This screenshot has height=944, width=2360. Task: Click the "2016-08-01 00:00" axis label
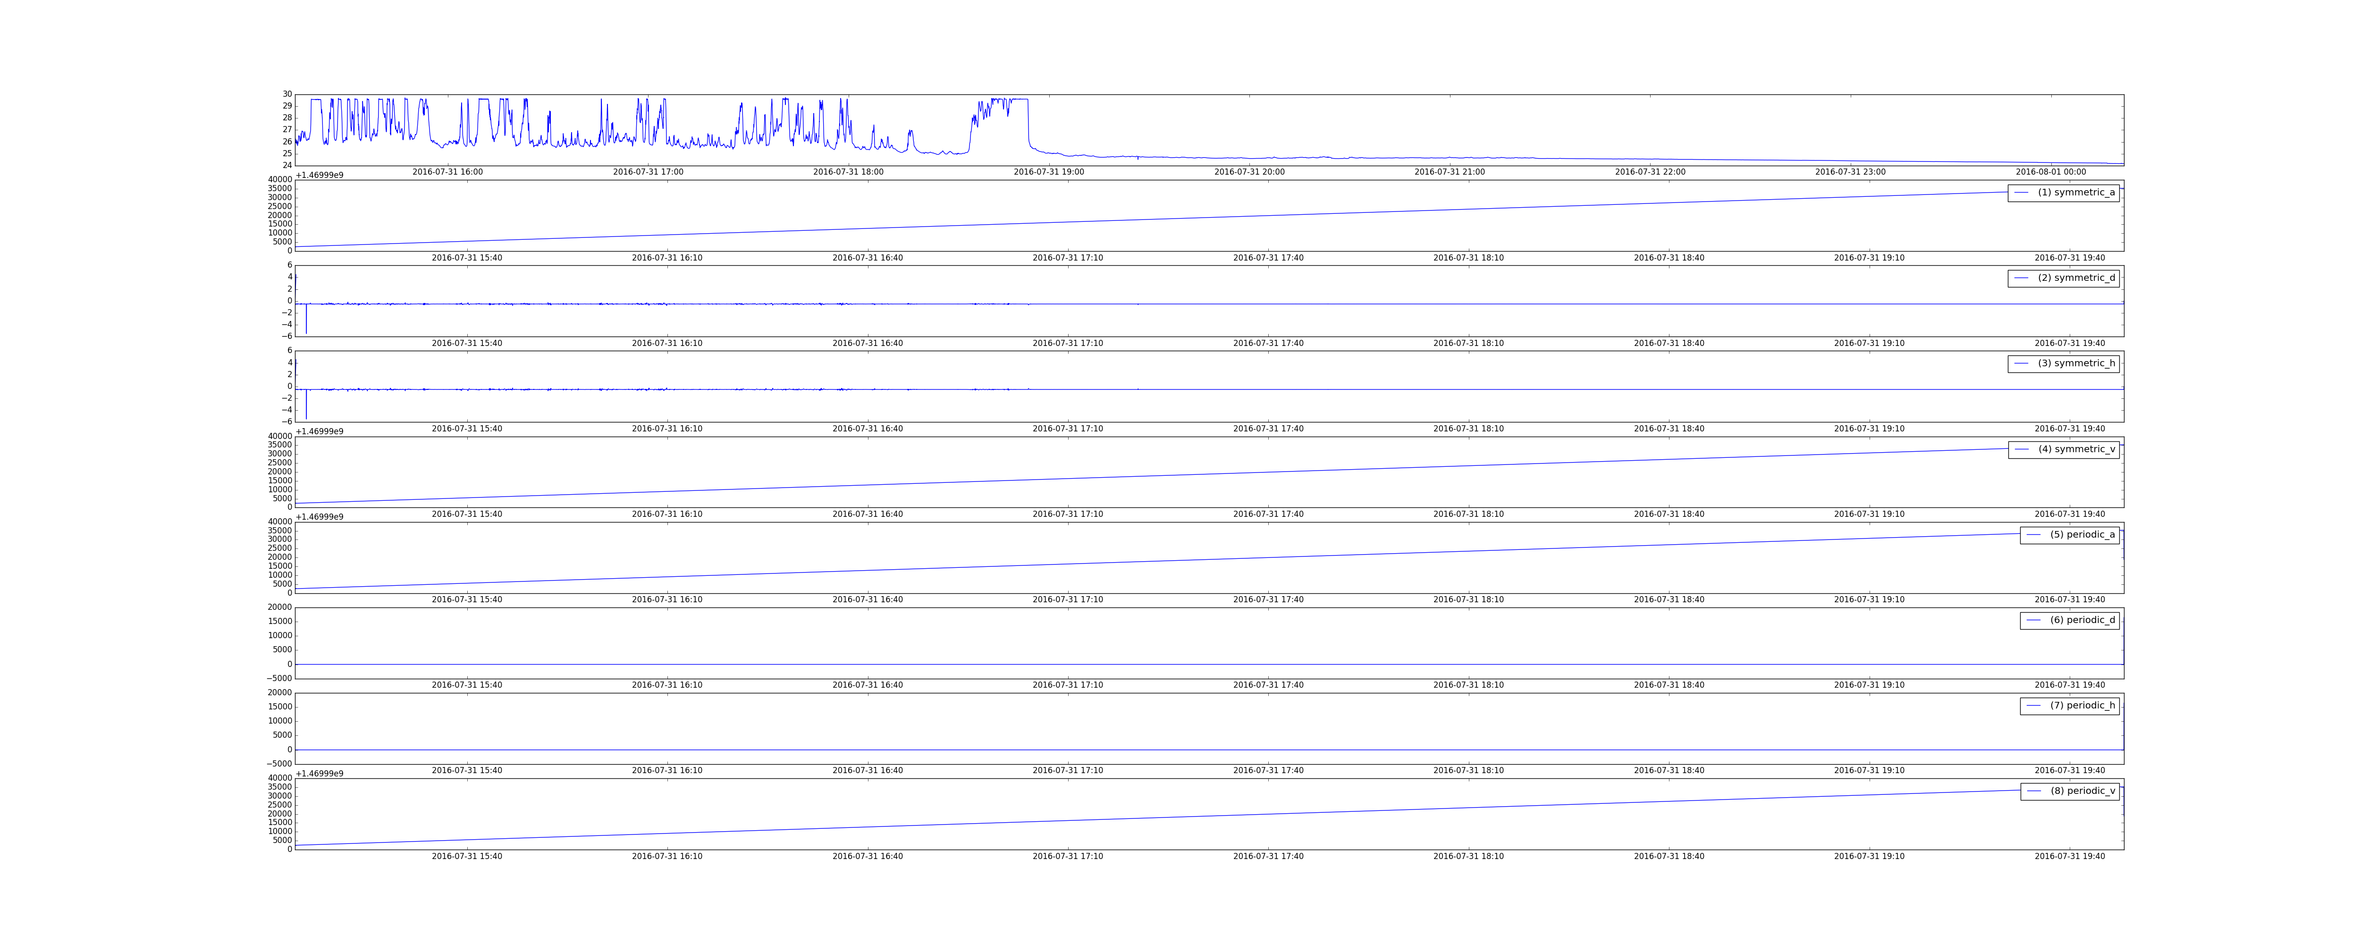click(x=2051, y=172)
